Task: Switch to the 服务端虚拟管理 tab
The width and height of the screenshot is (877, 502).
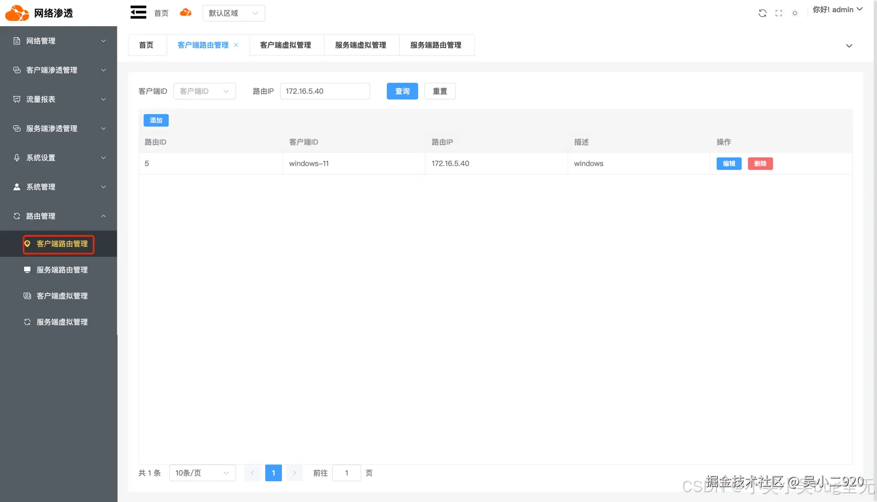Action: (360, 45)
